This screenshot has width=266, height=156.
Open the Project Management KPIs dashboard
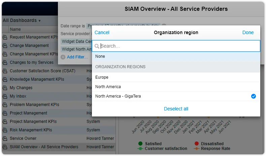pos(33,122)
